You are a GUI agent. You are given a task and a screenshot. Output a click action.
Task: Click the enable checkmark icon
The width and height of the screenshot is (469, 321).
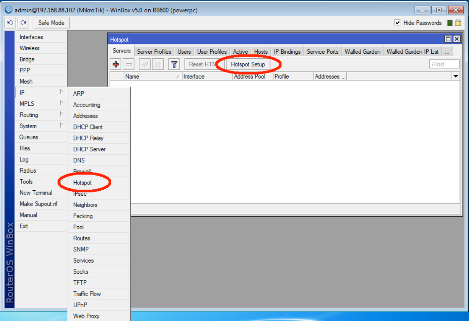coord(145,64)
